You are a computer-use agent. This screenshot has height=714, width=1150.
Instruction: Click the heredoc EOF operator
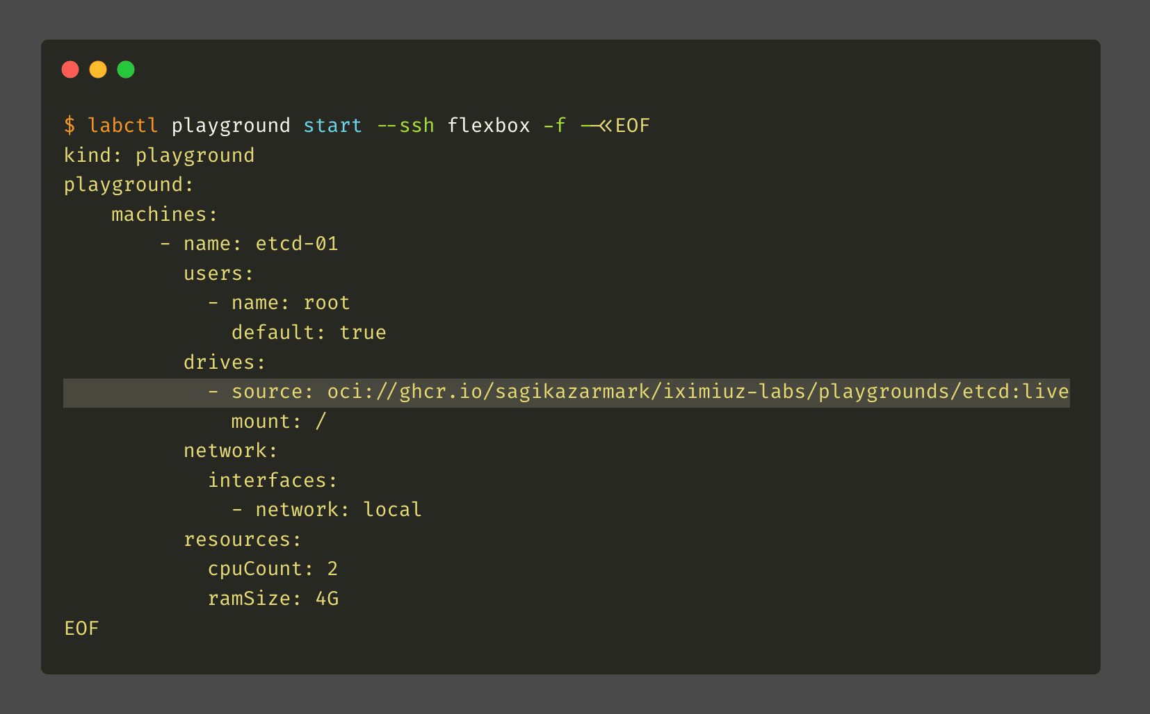tap(615, 126)
